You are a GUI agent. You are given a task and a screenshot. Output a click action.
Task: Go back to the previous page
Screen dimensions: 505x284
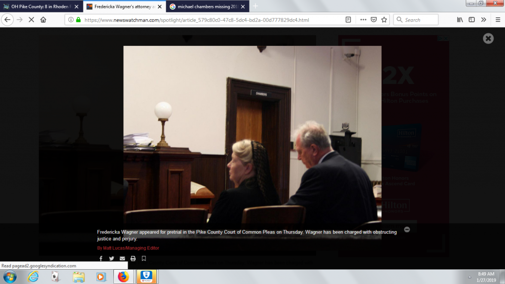click(8, 20)
